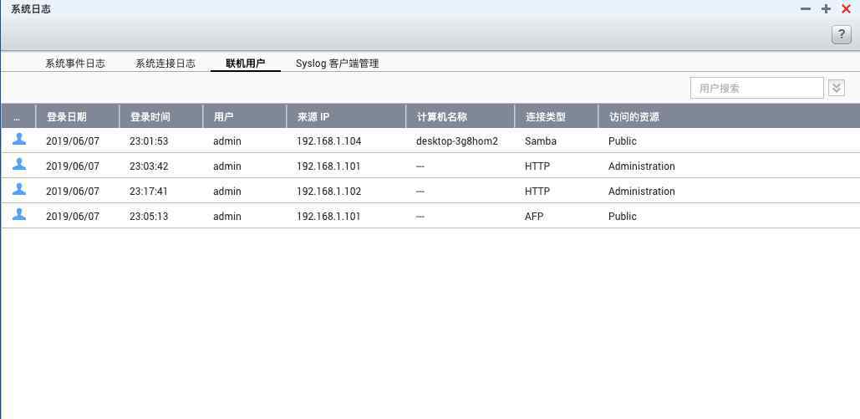Click login time 23:01:53 cell
The height and width of the screenshot is (419, 860).
[149, 141]
